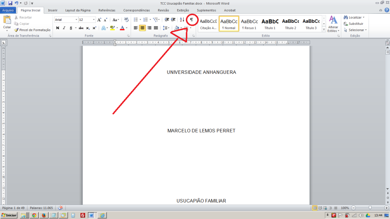This screenshot has height=219, width=390.
Task: Click the zoom slider handle
Action: [370, 208]
